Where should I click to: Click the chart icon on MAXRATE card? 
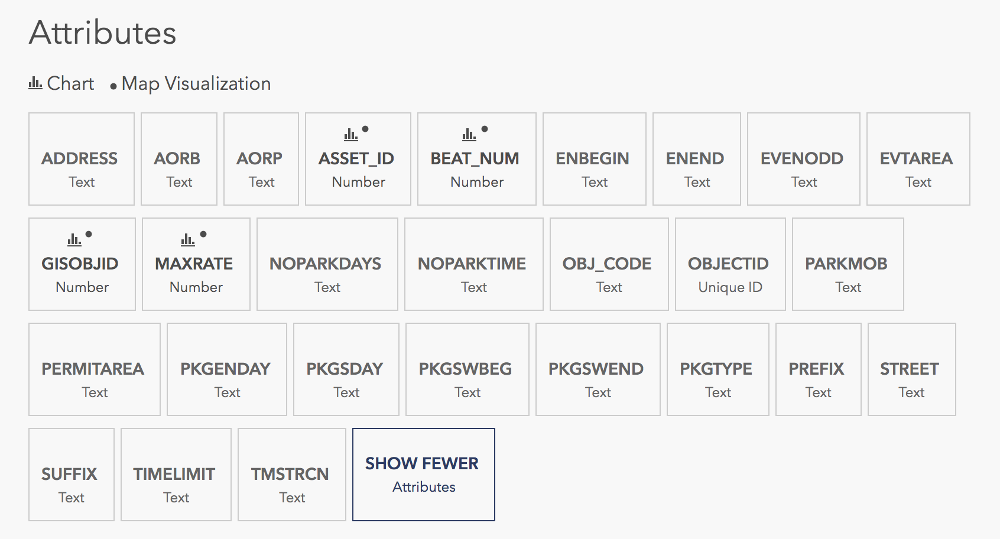(x=187, y=240)
